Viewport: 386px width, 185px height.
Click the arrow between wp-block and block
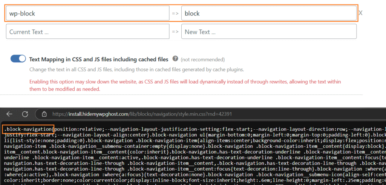(175, 13)
